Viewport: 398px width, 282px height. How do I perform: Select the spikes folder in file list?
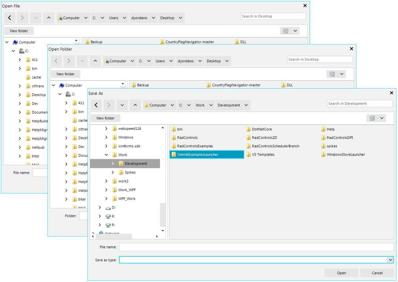332,146
